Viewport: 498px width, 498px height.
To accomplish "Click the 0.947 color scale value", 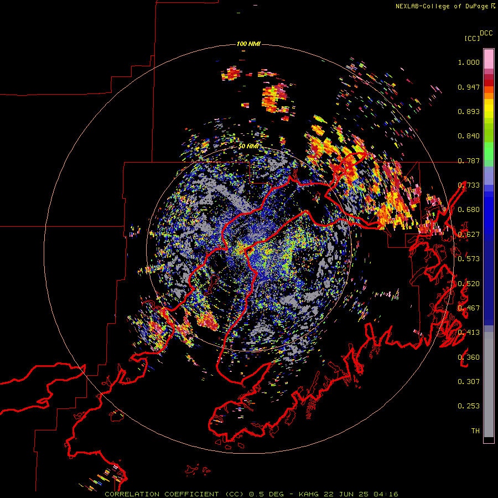I will pos(469,87).
